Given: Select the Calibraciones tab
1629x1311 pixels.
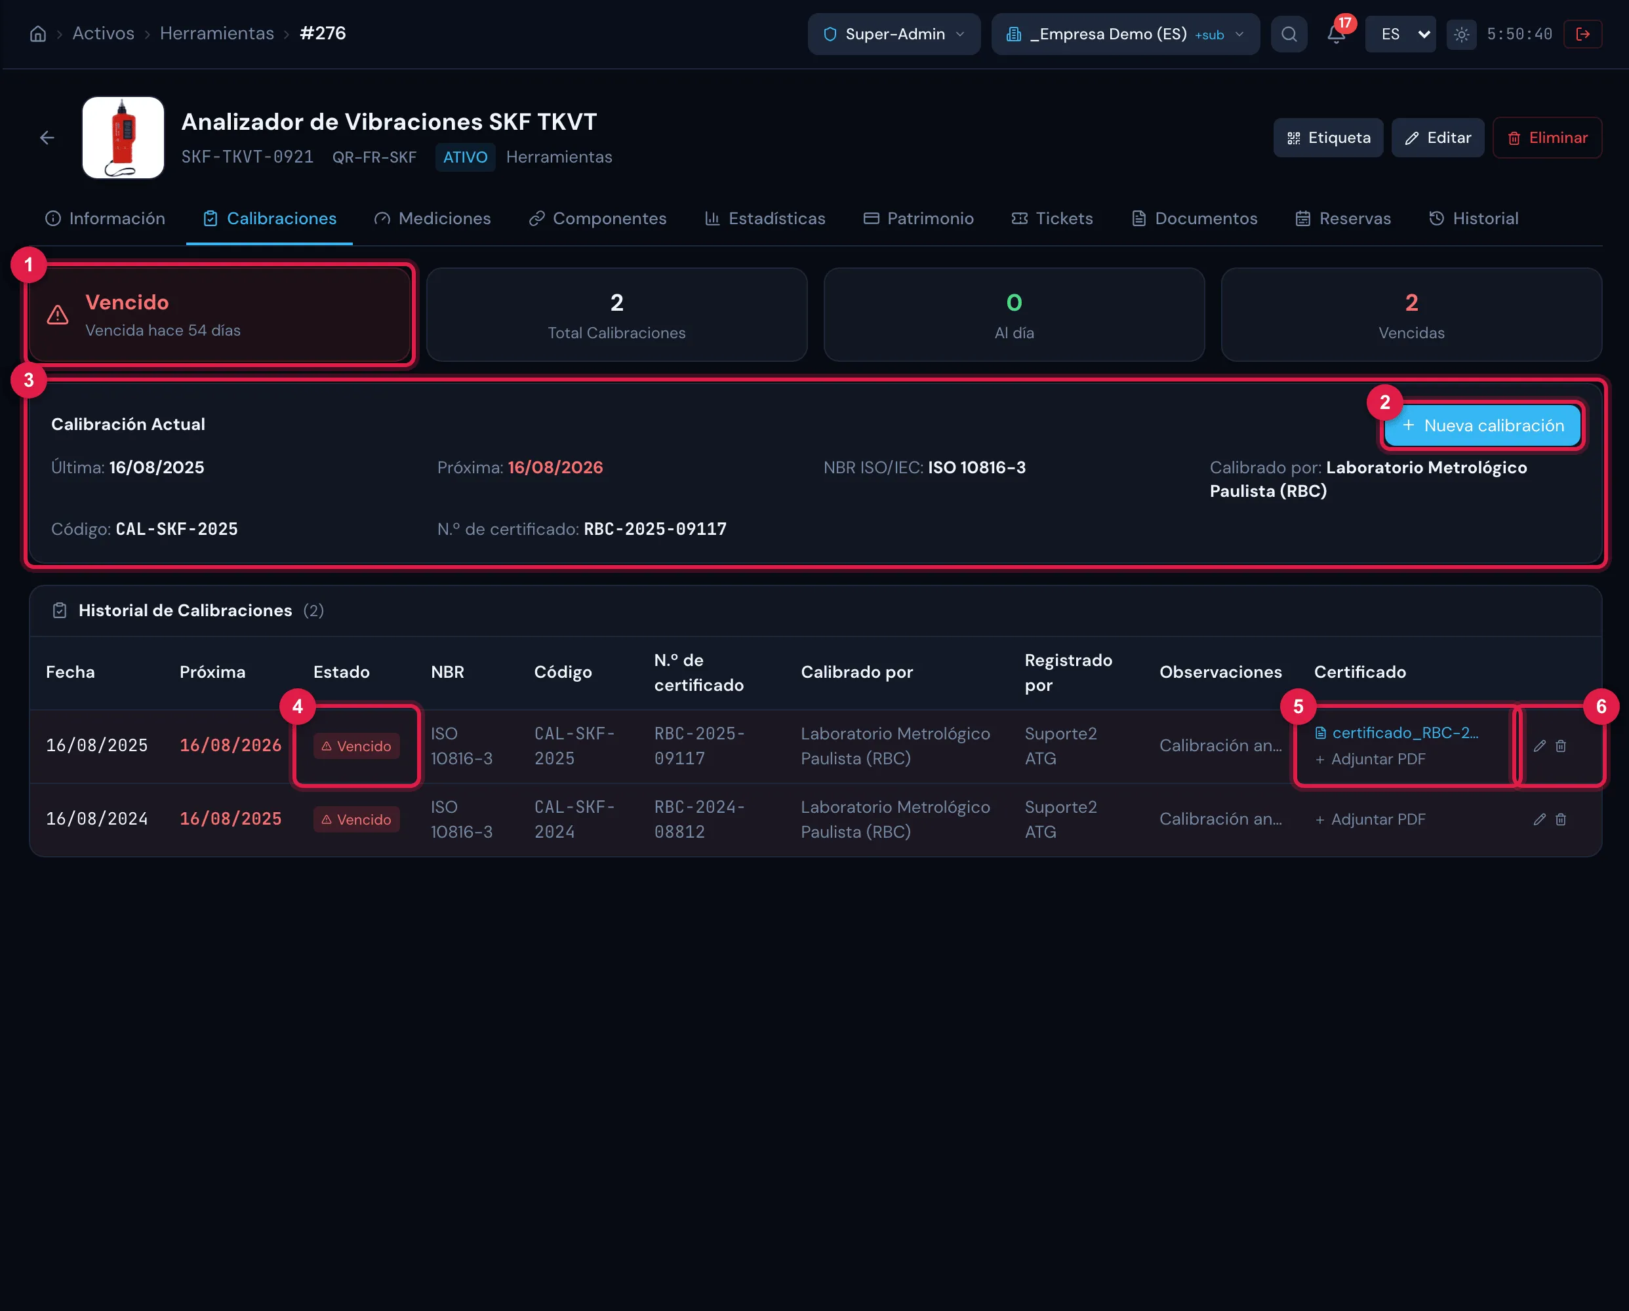Looking at the screenshot, I should 270,218.
